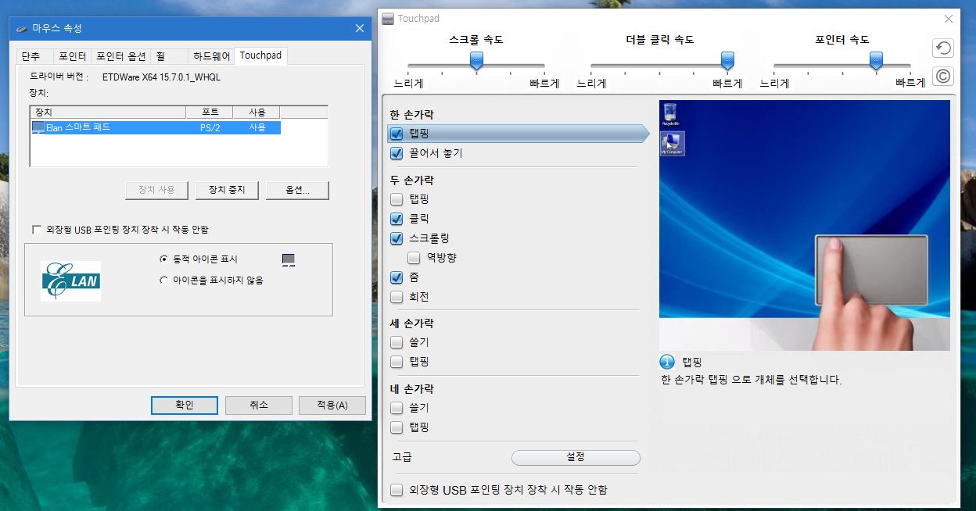Open the 포인터 옵션 tab
Viewport: 976px width, 511px height.
[121, 56]
